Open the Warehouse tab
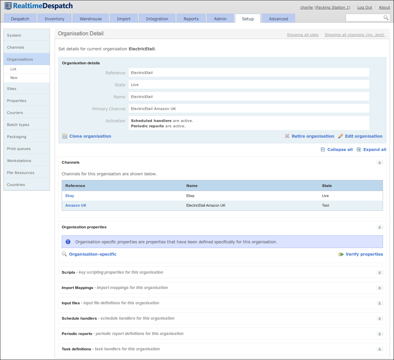This screenshot has height=360, width=394. (91, 19)
